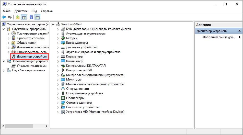Click the Процессоры chip icon

(63, 98)
